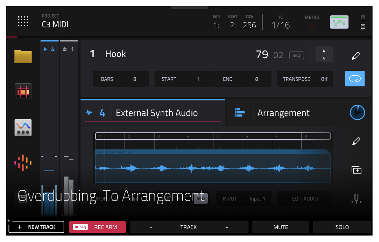Image resolution: width=379 pixels, height=242 pixels.
Task: Click the lower small square icon at top right
Action: point(363,26)
